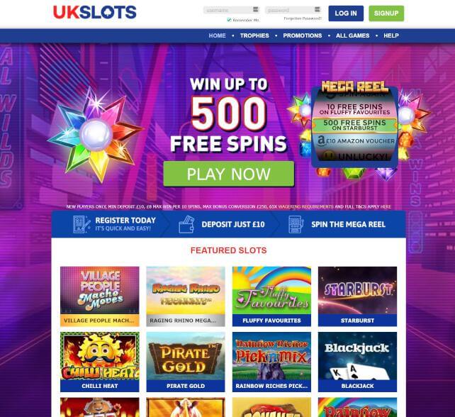Launch the Blackjack game tile
The height and width of the screenshot is (417, 455).
[357, 362]
